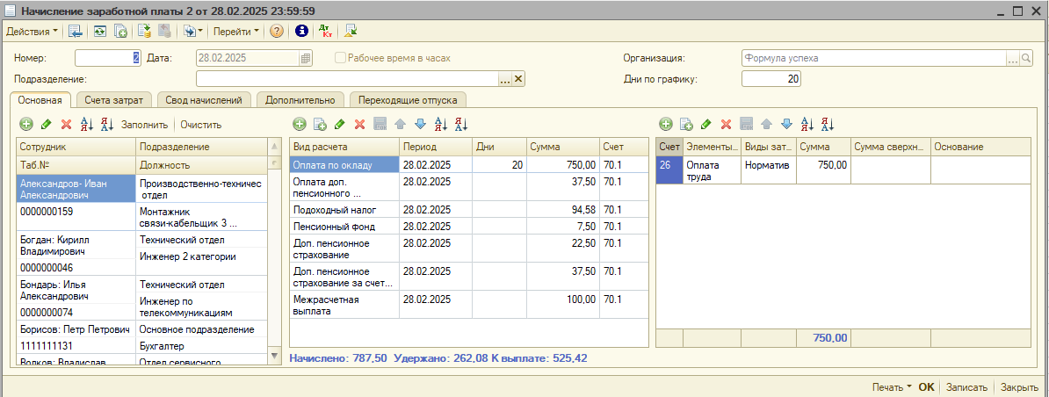Open calendar picker for Дата field

point(306,59)
